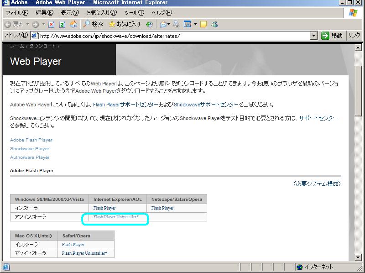
Task: Click the Internet Explorer/AOL column header
Action: (118, 199)
